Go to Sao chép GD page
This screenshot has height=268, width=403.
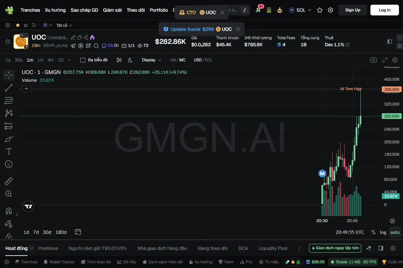click(84, 10)
